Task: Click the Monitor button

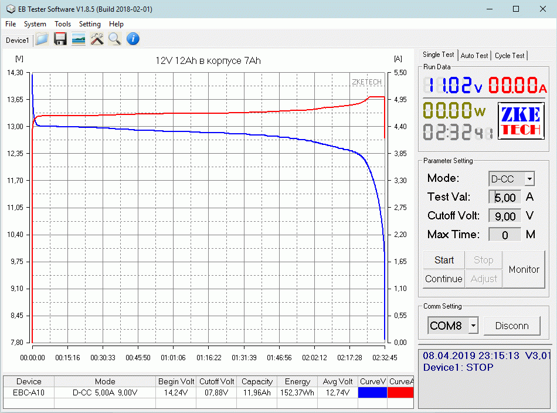Action: point(524,270)
